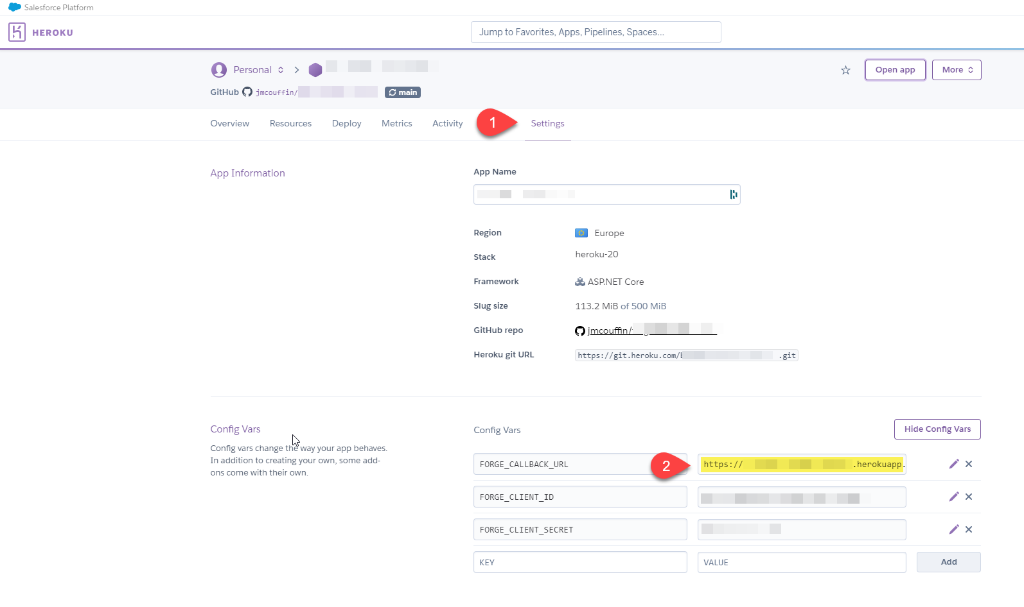The width and height of the screenshot is (1024, 607).
Task: Click the App Information heading
Action: tap(247, 173)
